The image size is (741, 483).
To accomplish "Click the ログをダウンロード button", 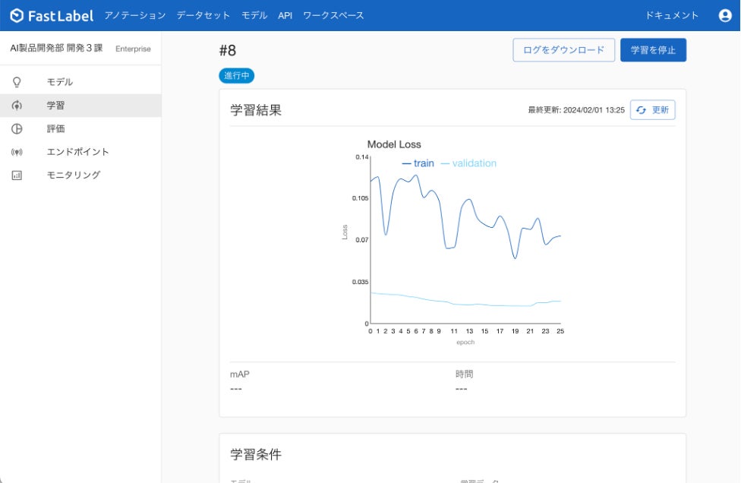I will [564, 50].
